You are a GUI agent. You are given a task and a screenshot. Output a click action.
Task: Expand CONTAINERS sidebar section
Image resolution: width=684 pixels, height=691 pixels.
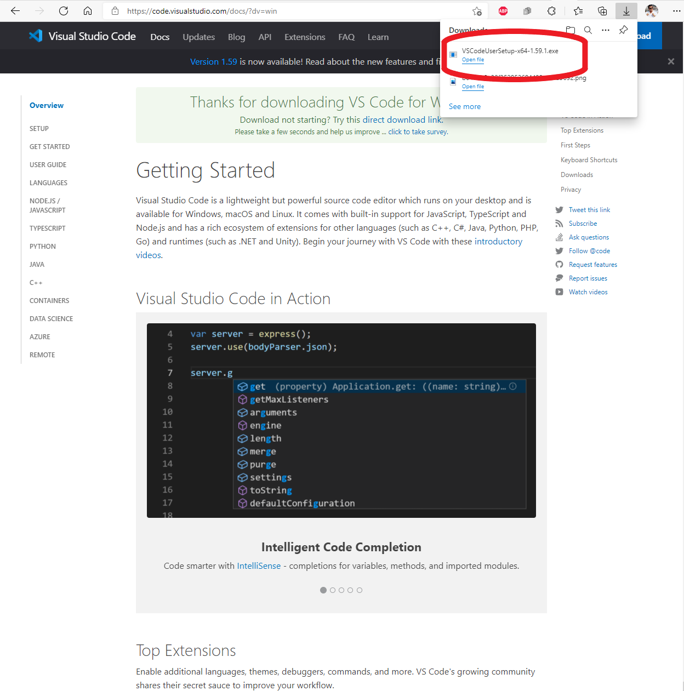(49, 300)
